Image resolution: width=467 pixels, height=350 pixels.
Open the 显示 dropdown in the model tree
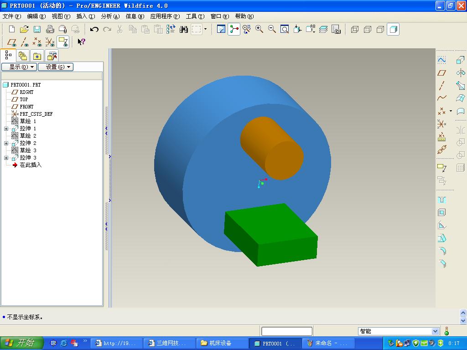coord(19,67)
